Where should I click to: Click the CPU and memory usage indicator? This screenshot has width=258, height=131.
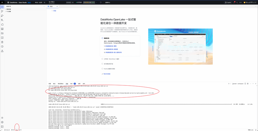89,2
